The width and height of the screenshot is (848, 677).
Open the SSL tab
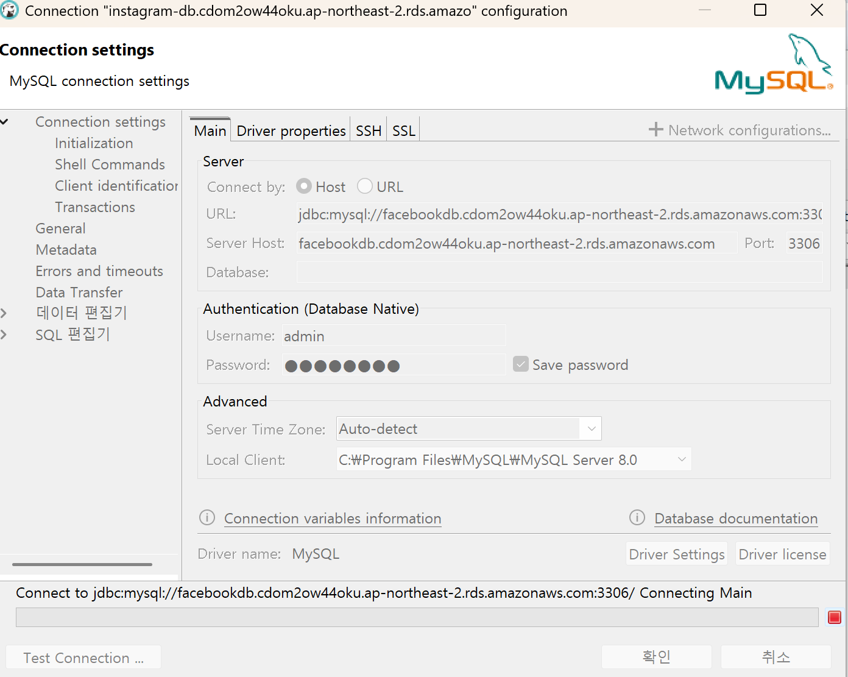(404, 130)
